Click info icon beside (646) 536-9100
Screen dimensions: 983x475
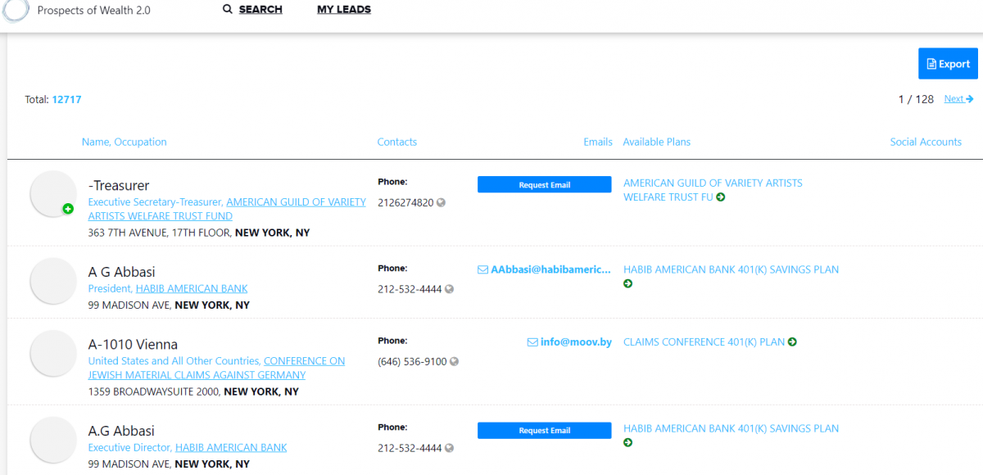[454, 361]
